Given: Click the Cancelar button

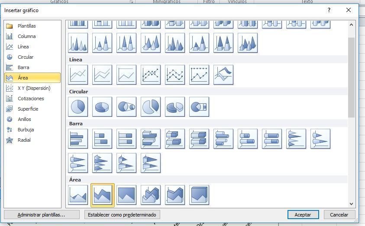Looking at the screenshot, I should pyautogui.click(x=339, y=215).
